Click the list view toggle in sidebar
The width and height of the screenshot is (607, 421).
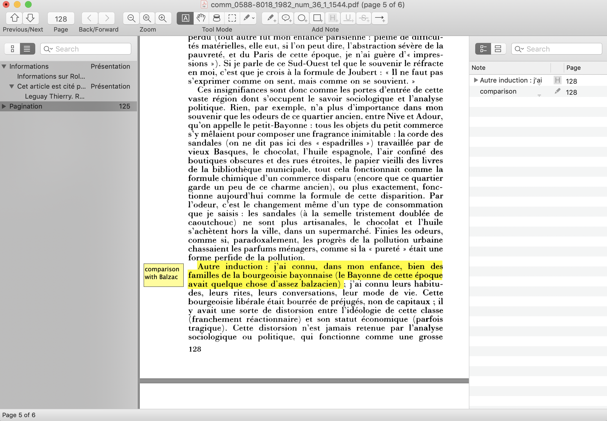(x=27, y=48)
